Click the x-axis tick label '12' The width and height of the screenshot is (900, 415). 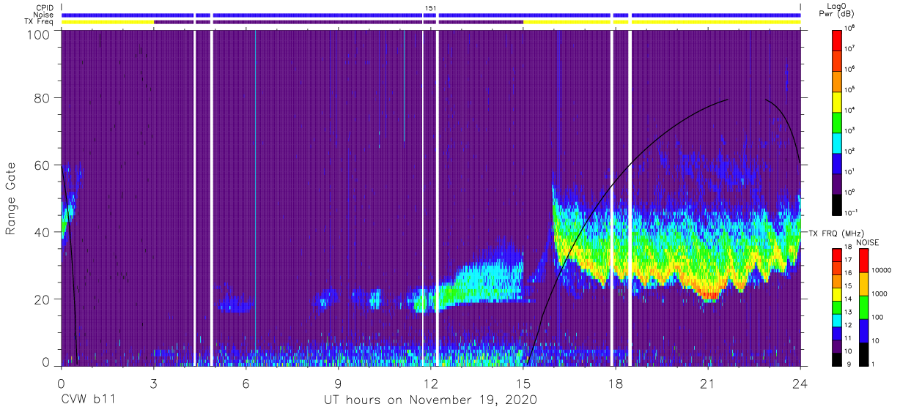[x=431, y=383]
